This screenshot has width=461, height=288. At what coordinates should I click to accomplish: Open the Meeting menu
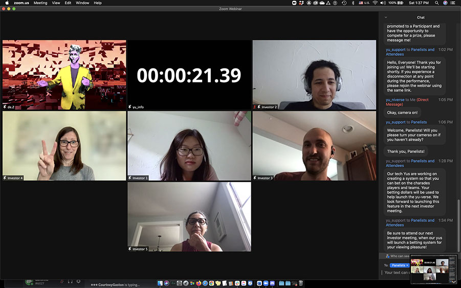point(40,3)
